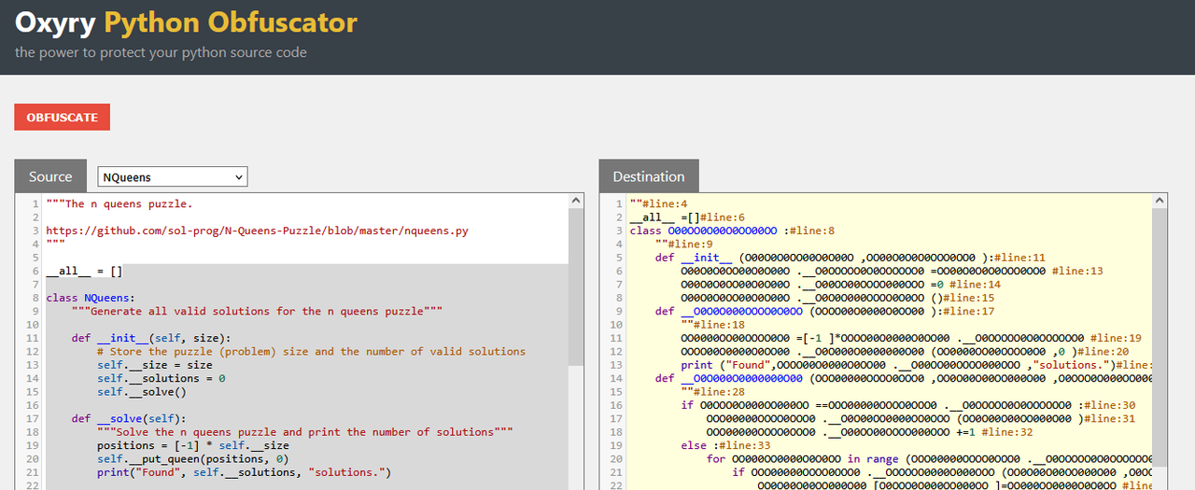Open the NQueens example dropdown
Viewport: 1195px width, 490px height.
tap(173, 176)
